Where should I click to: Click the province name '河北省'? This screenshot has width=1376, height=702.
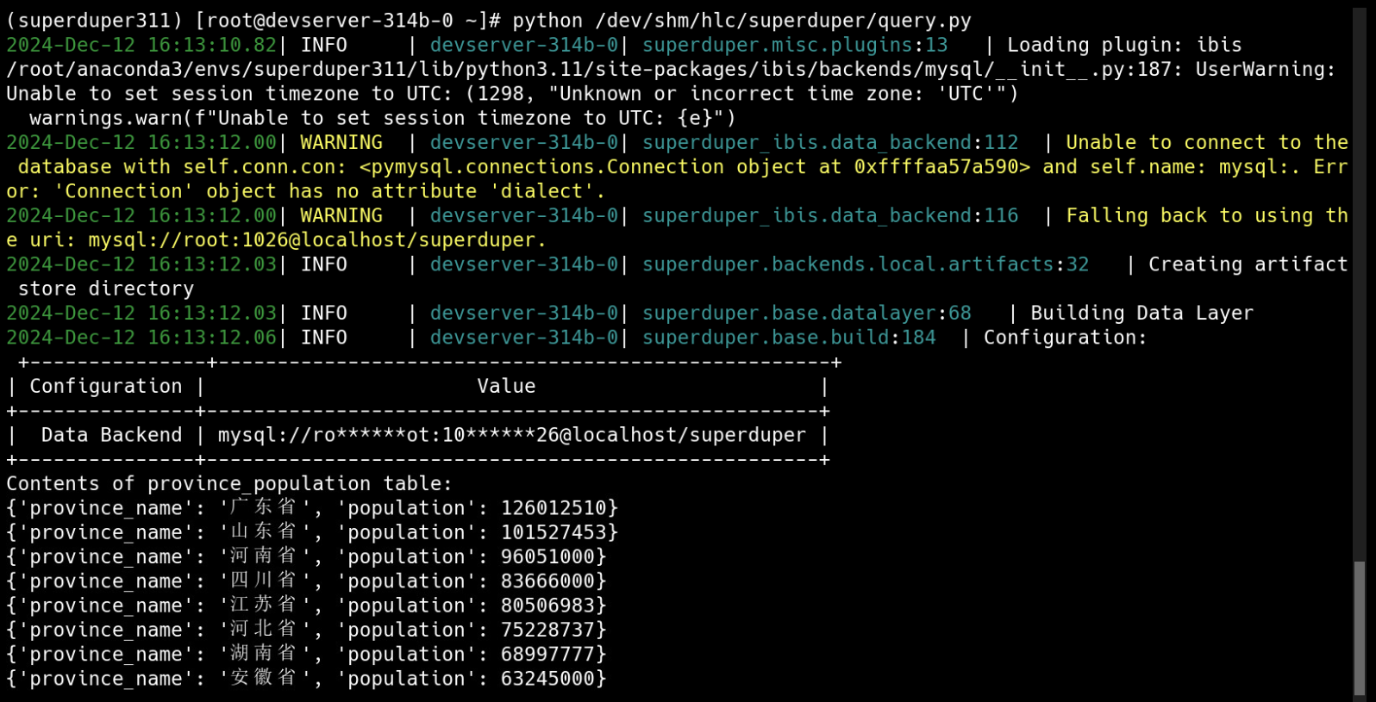point(263,630)
